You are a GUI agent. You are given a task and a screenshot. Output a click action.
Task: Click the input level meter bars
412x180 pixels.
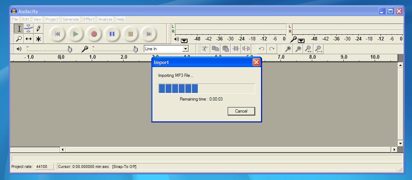[x=347, y=29]
